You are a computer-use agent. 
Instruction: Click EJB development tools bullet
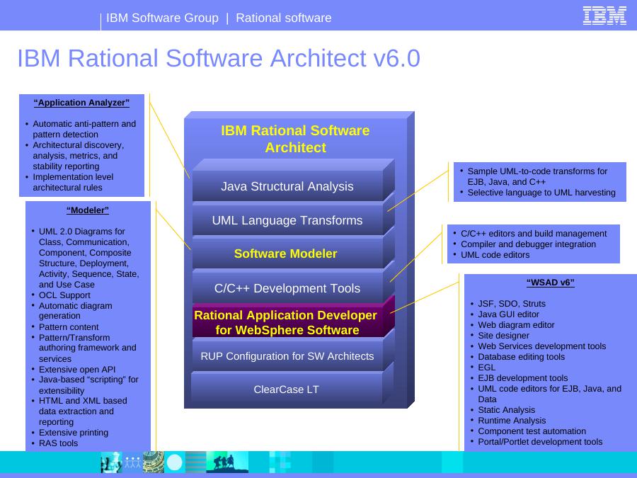click(522, 378)
